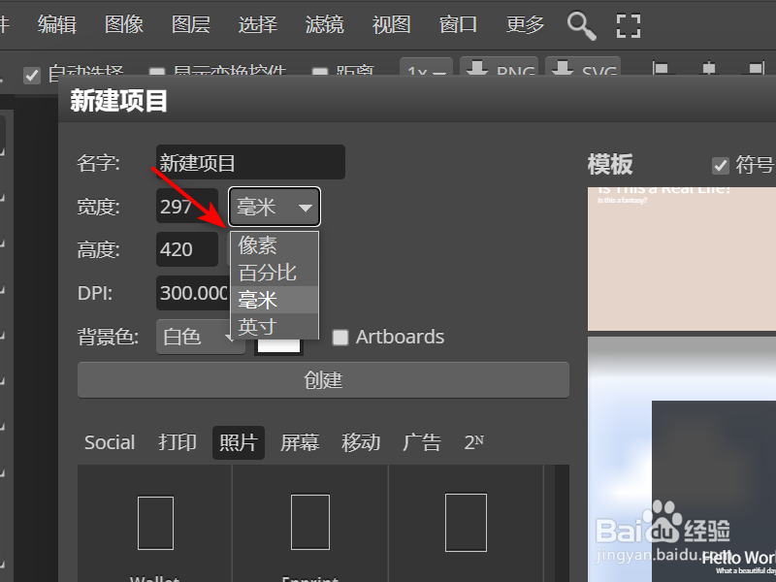This screenshot has width=776, height=582.
Task: Switch to the 移动 tab
Action: (x=361, y=442)
